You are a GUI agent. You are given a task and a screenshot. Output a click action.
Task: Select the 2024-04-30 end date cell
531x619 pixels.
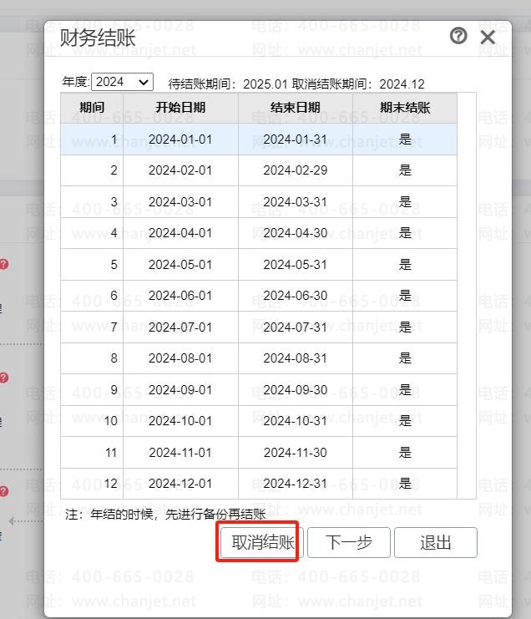[296, 233]
